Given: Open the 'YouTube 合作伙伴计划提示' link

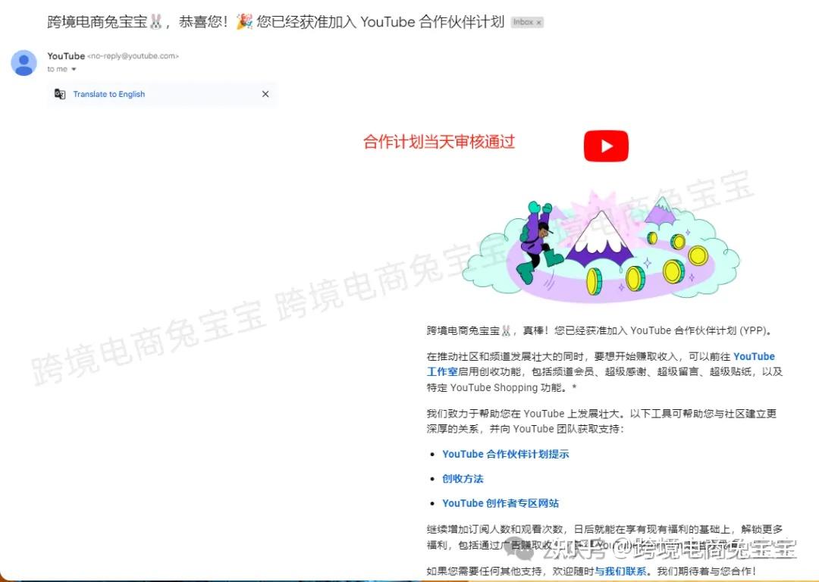Looking at the screenshot, I should coord(506,454).
